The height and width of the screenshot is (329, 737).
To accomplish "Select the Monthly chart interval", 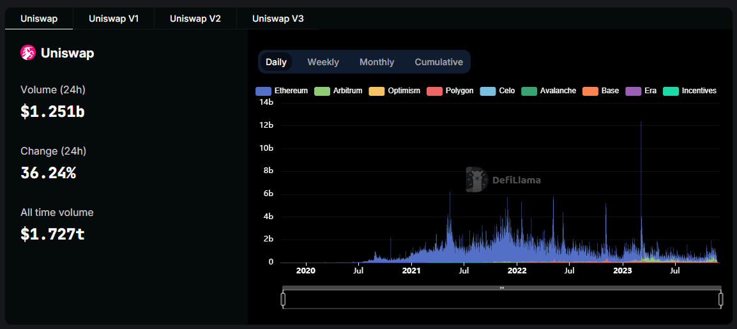I will click(x=377, y=62).
